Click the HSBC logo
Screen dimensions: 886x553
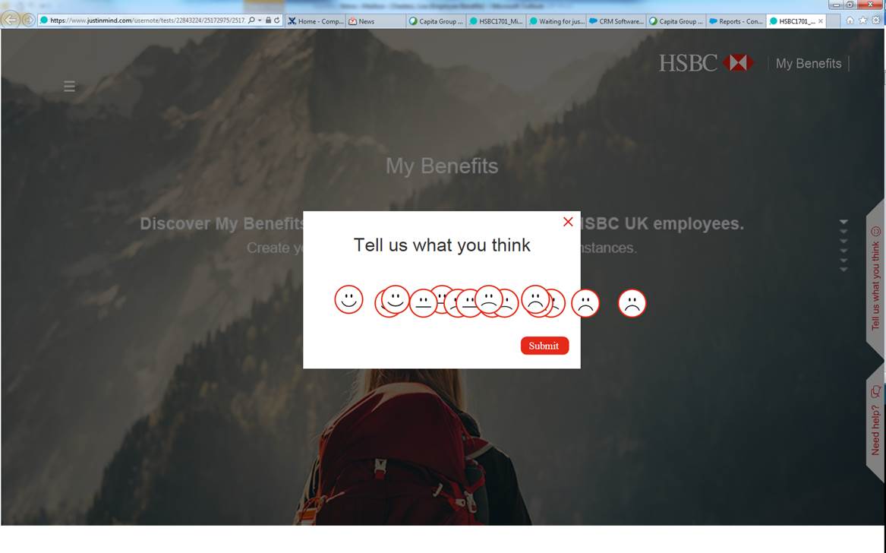click(706, 63)
